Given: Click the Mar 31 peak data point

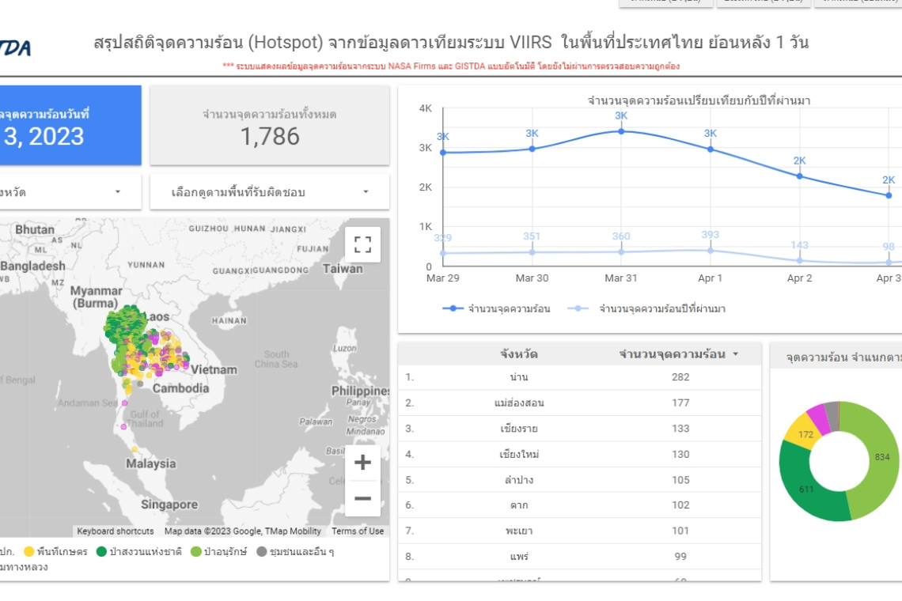Looking at the screenshot, I should coord(621,131).
